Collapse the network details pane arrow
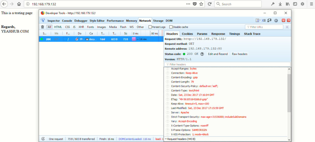The height and width of the screenshot is (142, 315). click(287, 27)
